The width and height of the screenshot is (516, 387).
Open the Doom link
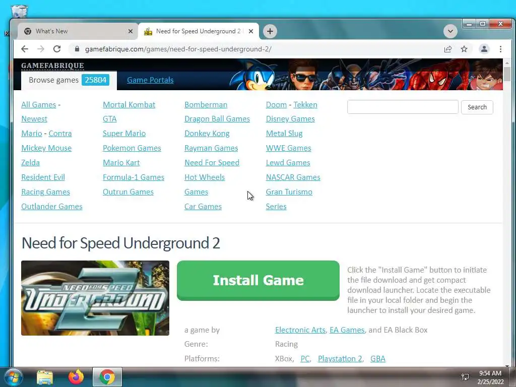coord(276,105)
